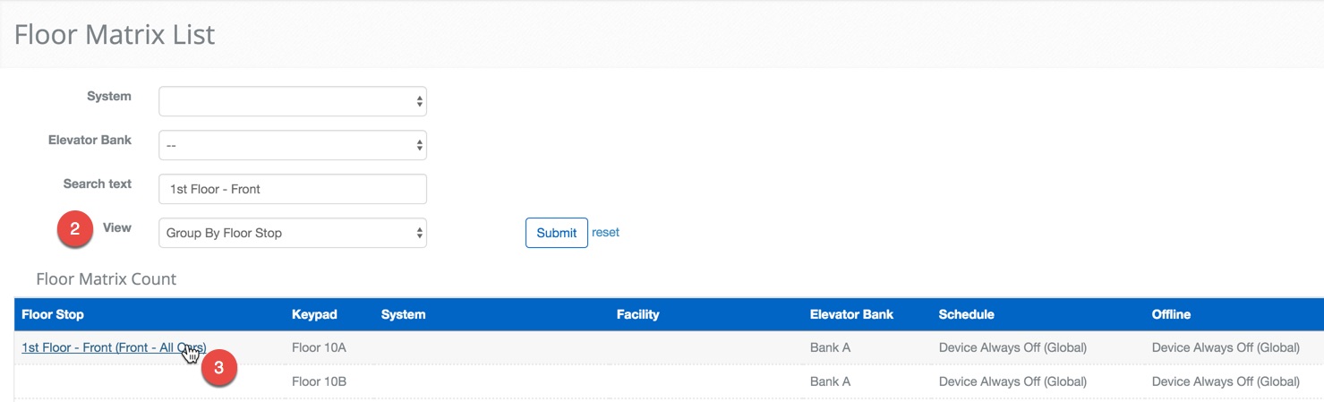The width and height of the screenshot is (1324, 402).
Task: Select the Floor 10B keypad cell
Action: (319, 381)
